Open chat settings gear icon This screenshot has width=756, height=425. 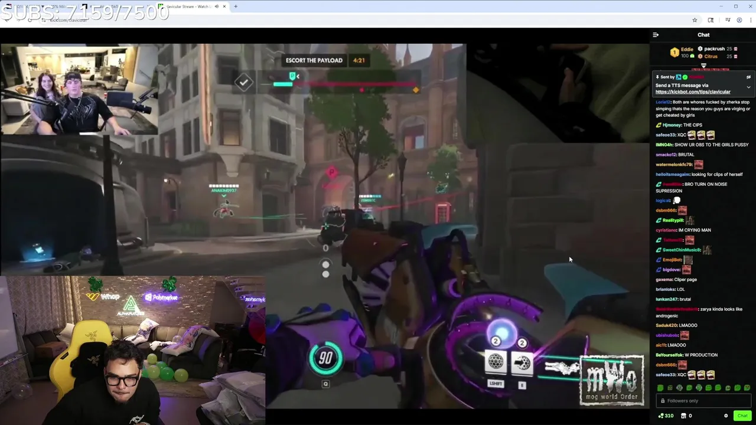point(726,416)
